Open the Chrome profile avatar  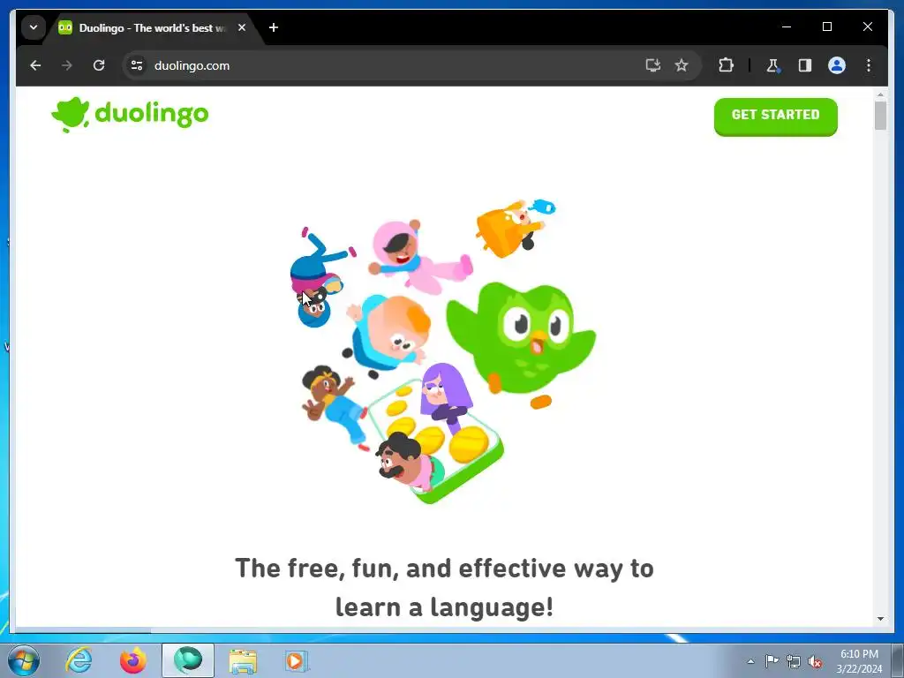point(837,65)
